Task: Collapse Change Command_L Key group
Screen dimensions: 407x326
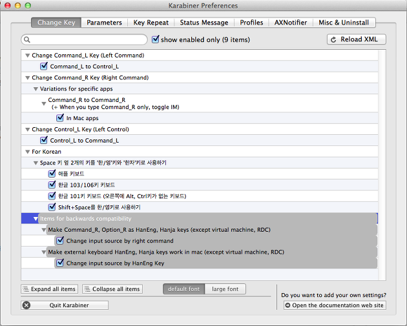Action: pos(28,56)
